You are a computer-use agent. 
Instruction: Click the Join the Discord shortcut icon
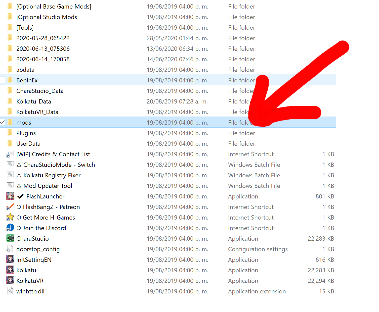click(x=10, y=228)
